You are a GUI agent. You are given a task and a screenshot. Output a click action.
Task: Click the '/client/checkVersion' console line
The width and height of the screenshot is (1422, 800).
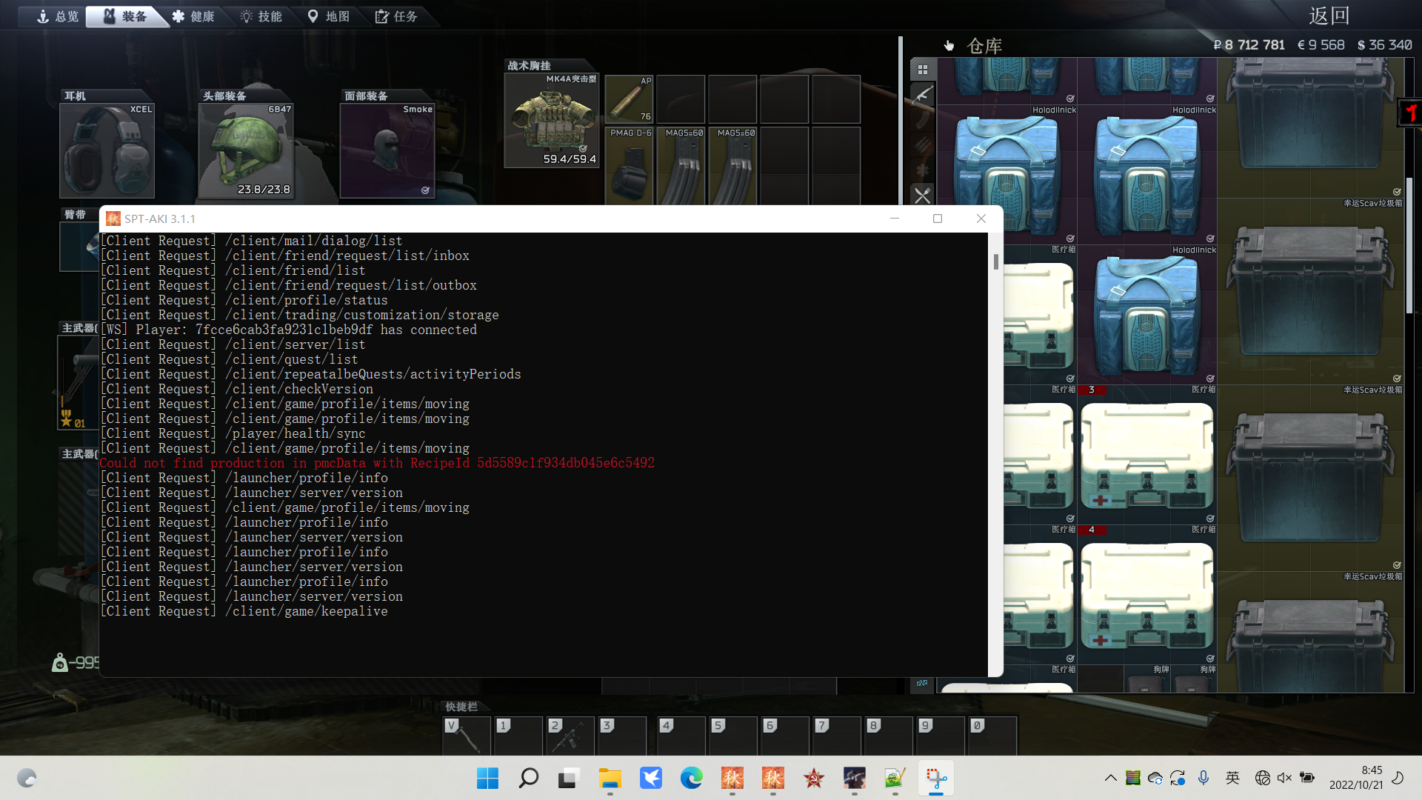[237, 389]
